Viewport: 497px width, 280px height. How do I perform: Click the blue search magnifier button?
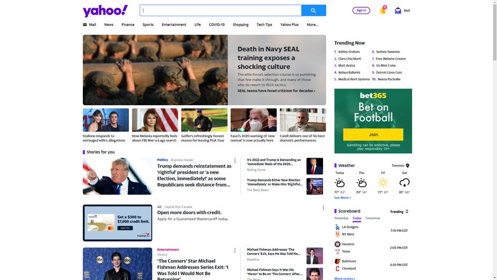314,10
